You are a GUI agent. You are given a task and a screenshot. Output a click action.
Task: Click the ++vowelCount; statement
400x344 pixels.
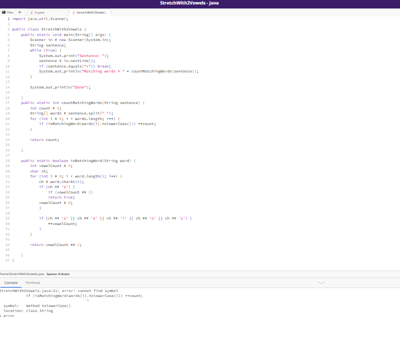coord(62,223)
